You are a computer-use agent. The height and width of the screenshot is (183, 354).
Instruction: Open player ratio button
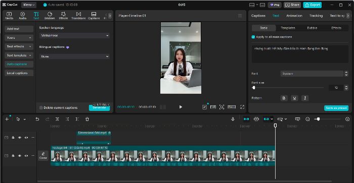tap(232, 107)
